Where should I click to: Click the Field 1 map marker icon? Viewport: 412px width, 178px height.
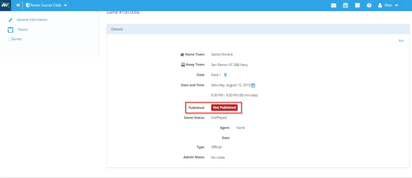point(225,75)
